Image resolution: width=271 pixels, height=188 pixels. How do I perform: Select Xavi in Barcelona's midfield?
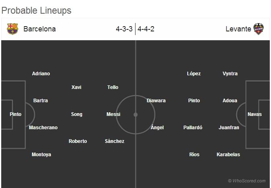[76, 87]
